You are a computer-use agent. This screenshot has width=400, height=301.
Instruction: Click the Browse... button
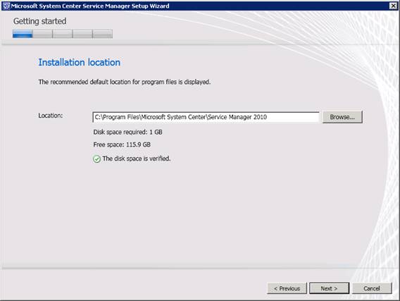click(342, 117)
